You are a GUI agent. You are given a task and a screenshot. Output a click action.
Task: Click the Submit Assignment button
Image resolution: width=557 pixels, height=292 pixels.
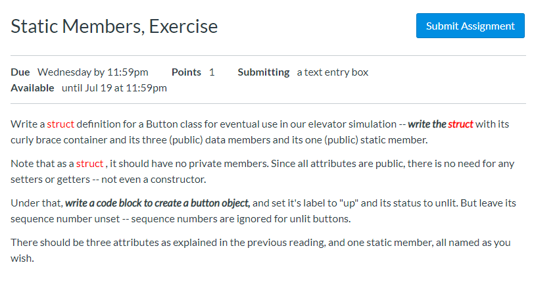pos(470,26)
